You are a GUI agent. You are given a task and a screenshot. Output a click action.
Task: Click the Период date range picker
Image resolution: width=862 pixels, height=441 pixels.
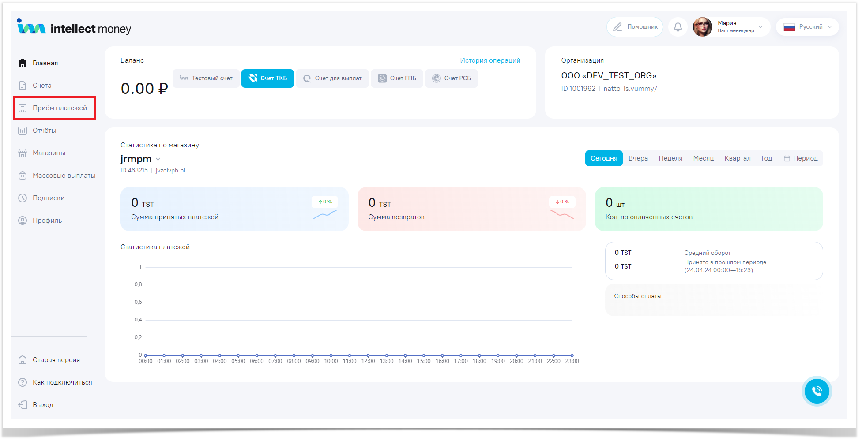[801, 158]
